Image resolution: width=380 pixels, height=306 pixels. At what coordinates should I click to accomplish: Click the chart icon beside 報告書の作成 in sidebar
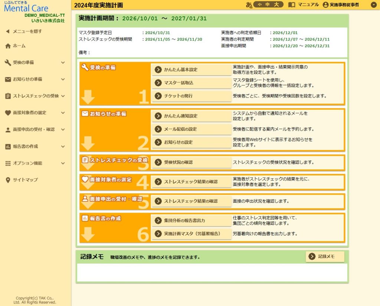pos(8,147)
